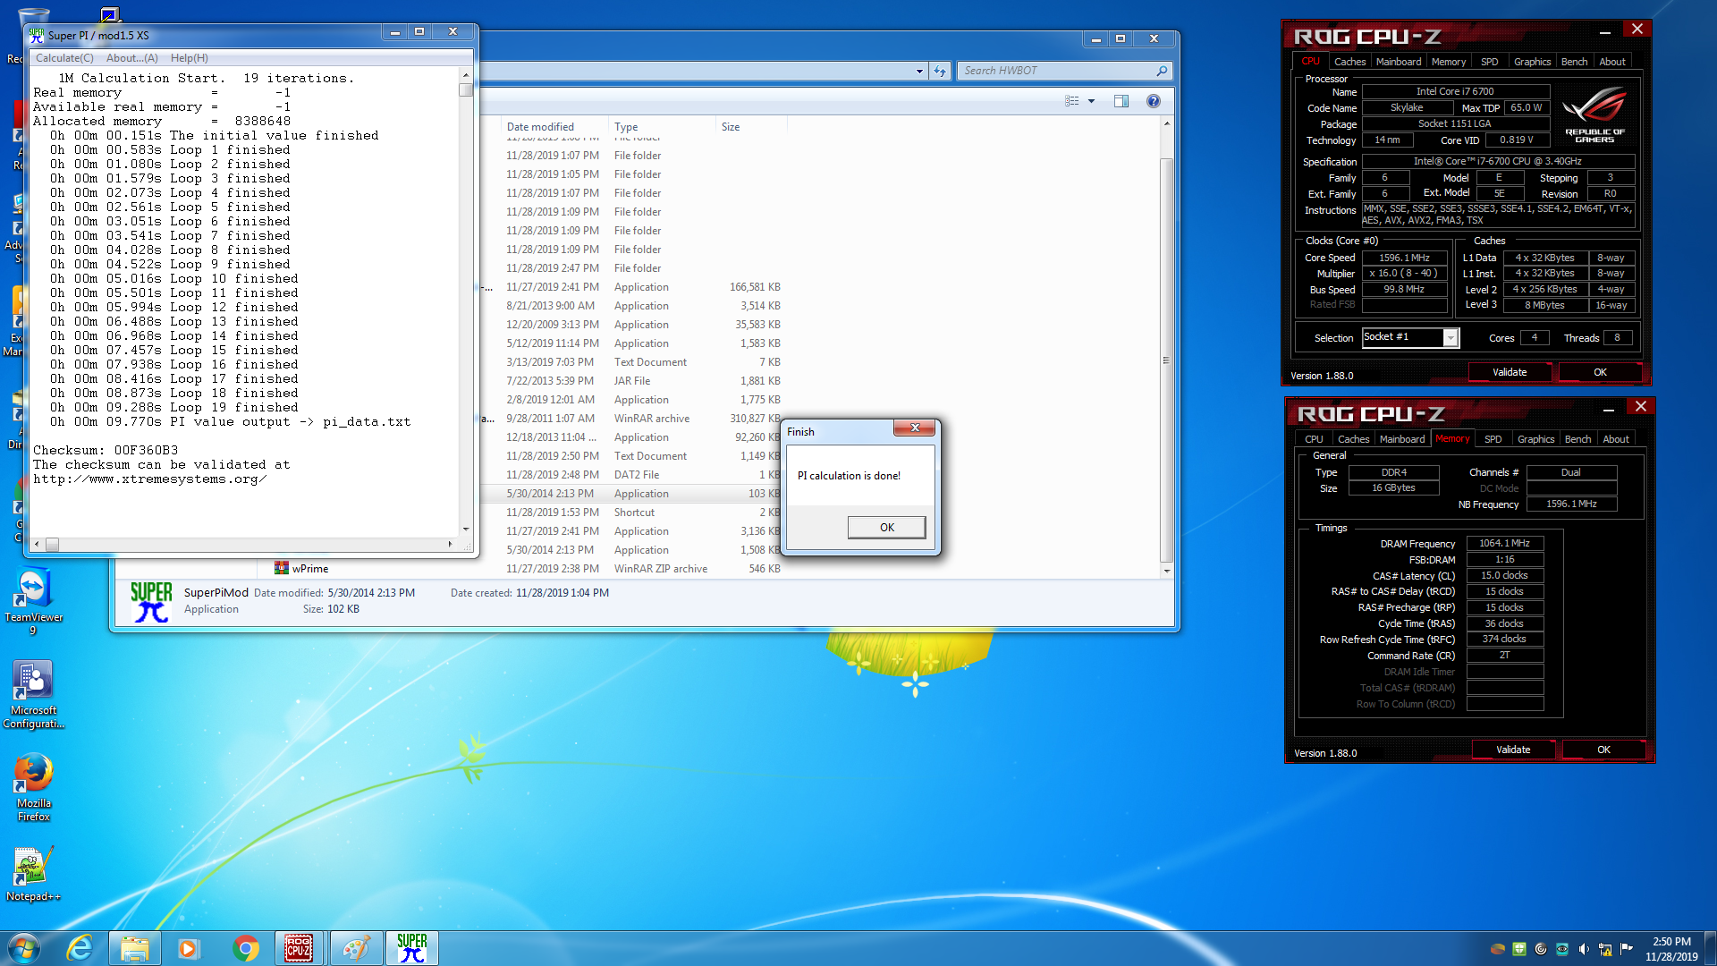Viewport: 1717px width, 966px height.
Task: Switch to Caches tab in CPU-Z processor window
Action: (1349, 62)
